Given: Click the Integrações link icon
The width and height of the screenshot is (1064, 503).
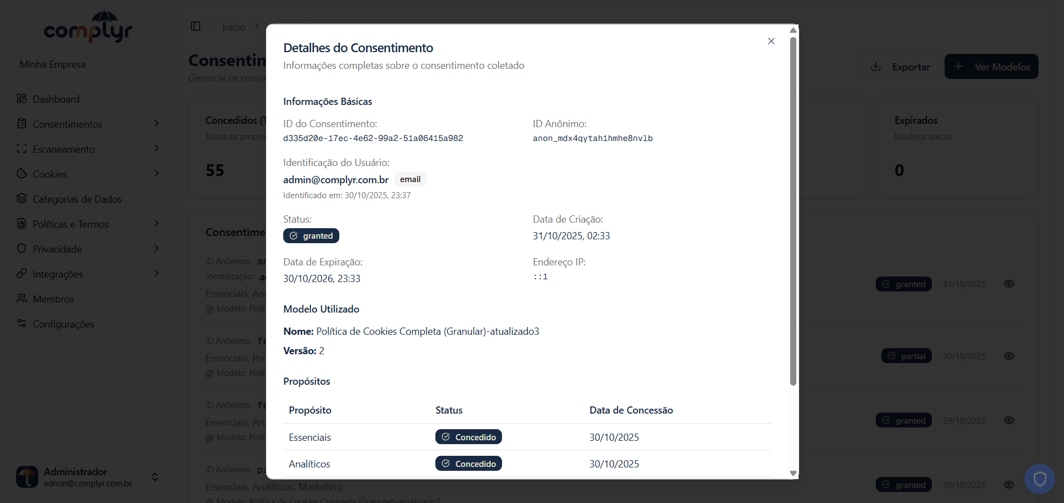Looking at the screenshot, I should tap(22, 274).
